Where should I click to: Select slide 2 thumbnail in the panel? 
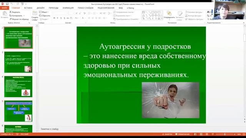coord(18,38)
